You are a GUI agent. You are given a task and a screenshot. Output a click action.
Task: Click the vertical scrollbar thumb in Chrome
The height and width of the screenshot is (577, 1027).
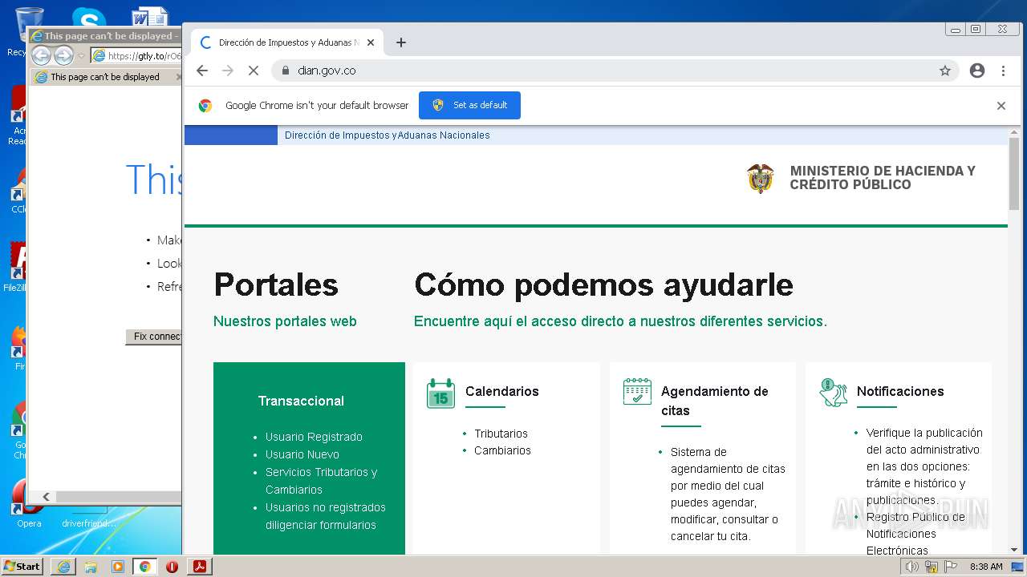click(x=1014, y=173)
